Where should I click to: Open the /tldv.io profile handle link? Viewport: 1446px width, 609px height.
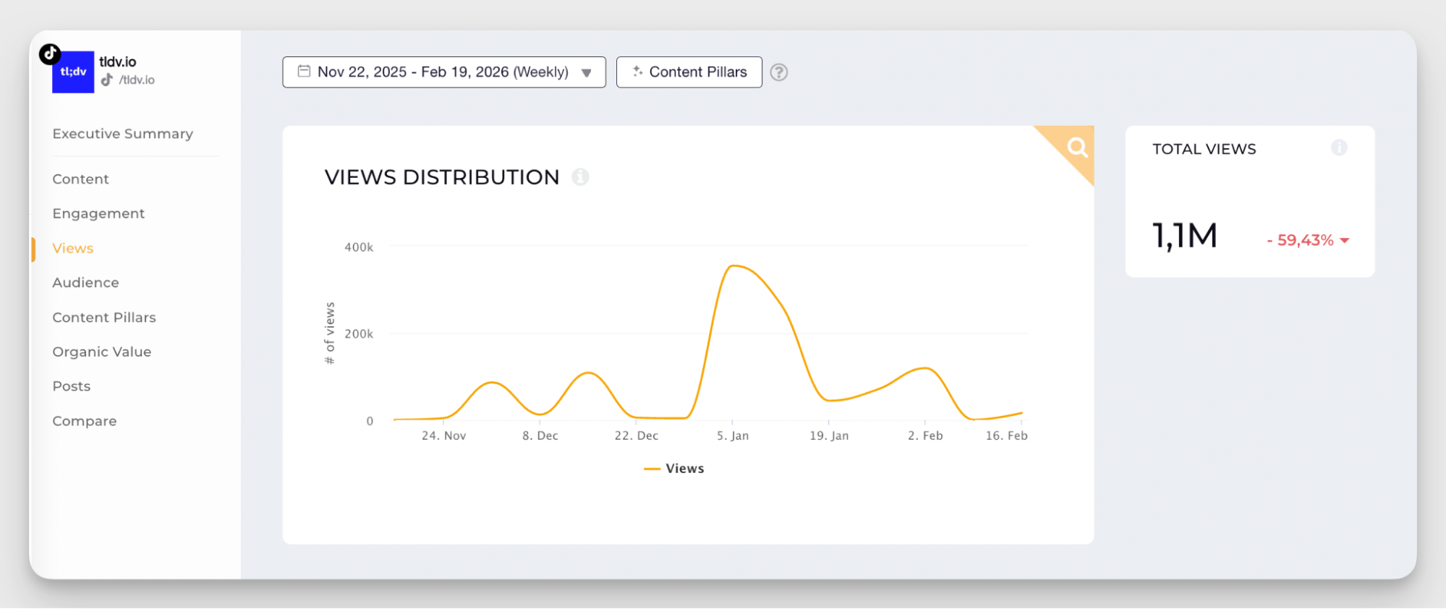pos(137,80)
